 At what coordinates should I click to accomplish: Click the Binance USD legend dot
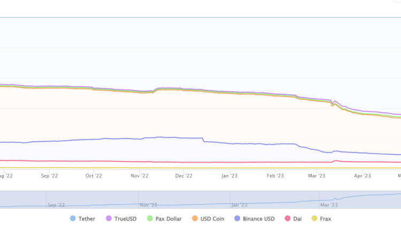tap(237, 219)
